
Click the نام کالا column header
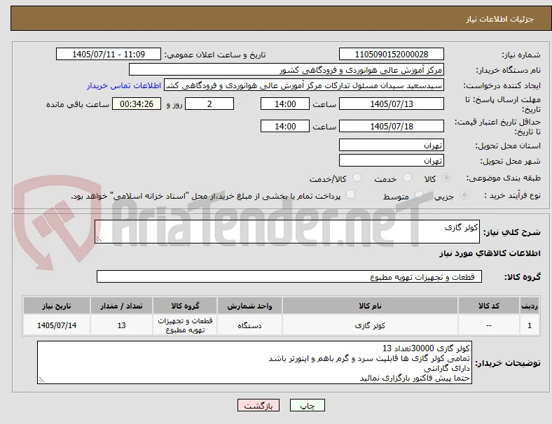tap(370, 306)
